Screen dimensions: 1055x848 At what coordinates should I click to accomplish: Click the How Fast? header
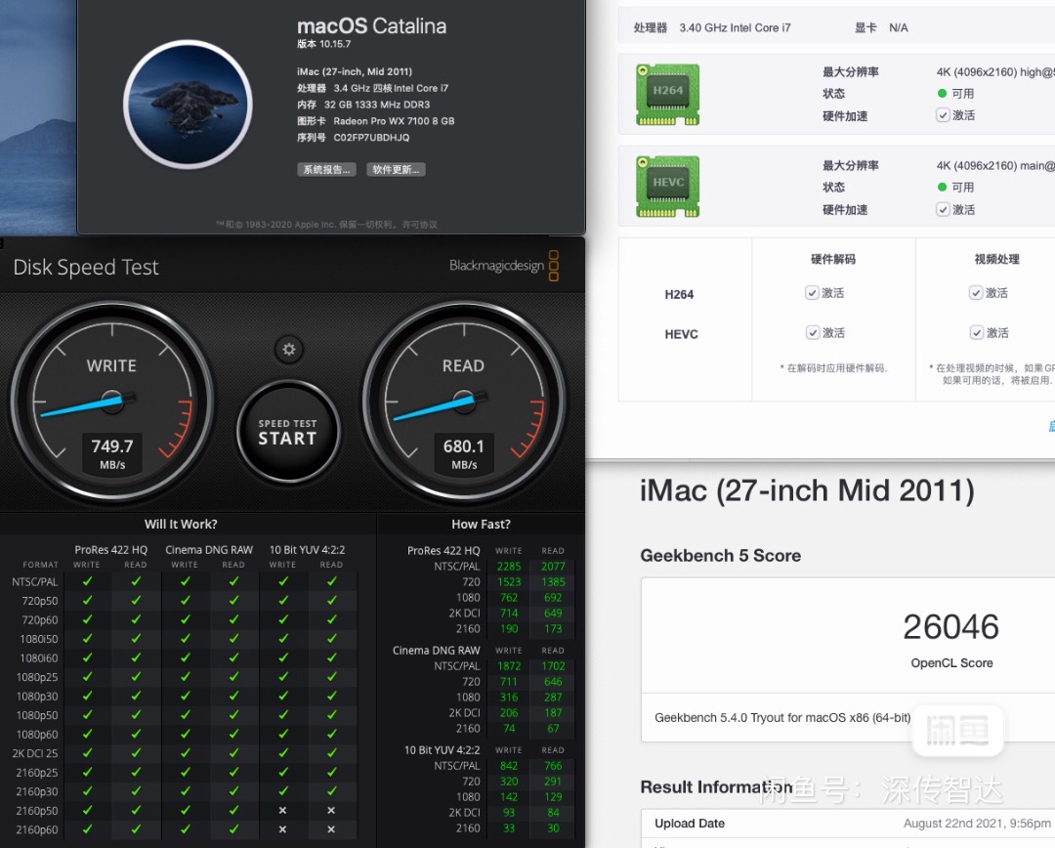tap(481, 524)
